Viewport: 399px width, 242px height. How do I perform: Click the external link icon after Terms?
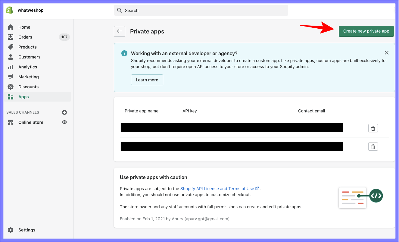pos(257,188)
